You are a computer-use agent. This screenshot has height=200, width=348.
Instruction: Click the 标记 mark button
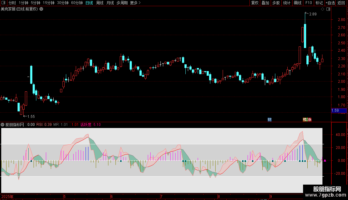pos(319,3)
